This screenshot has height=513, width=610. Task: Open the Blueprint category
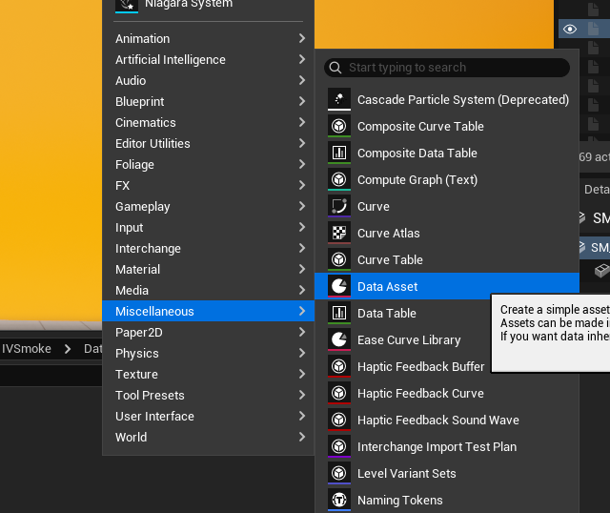click(140, 101)
